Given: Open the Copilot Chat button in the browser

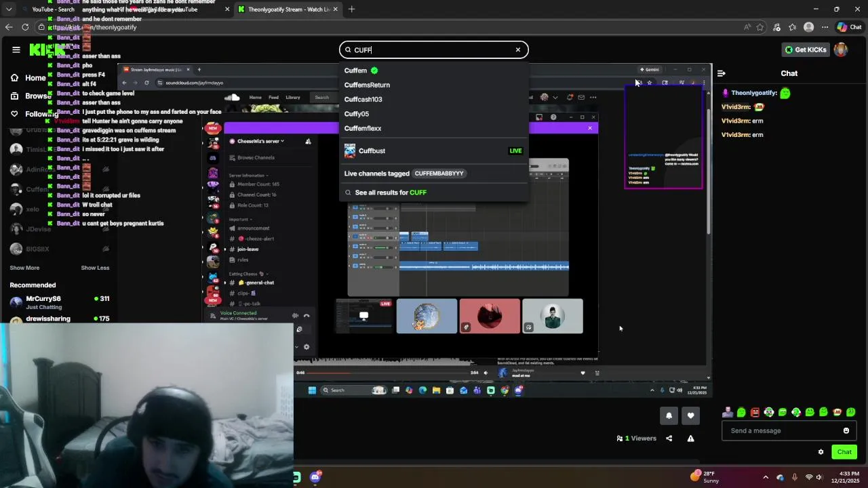Looking at the screenshot, I should [848, 27].
